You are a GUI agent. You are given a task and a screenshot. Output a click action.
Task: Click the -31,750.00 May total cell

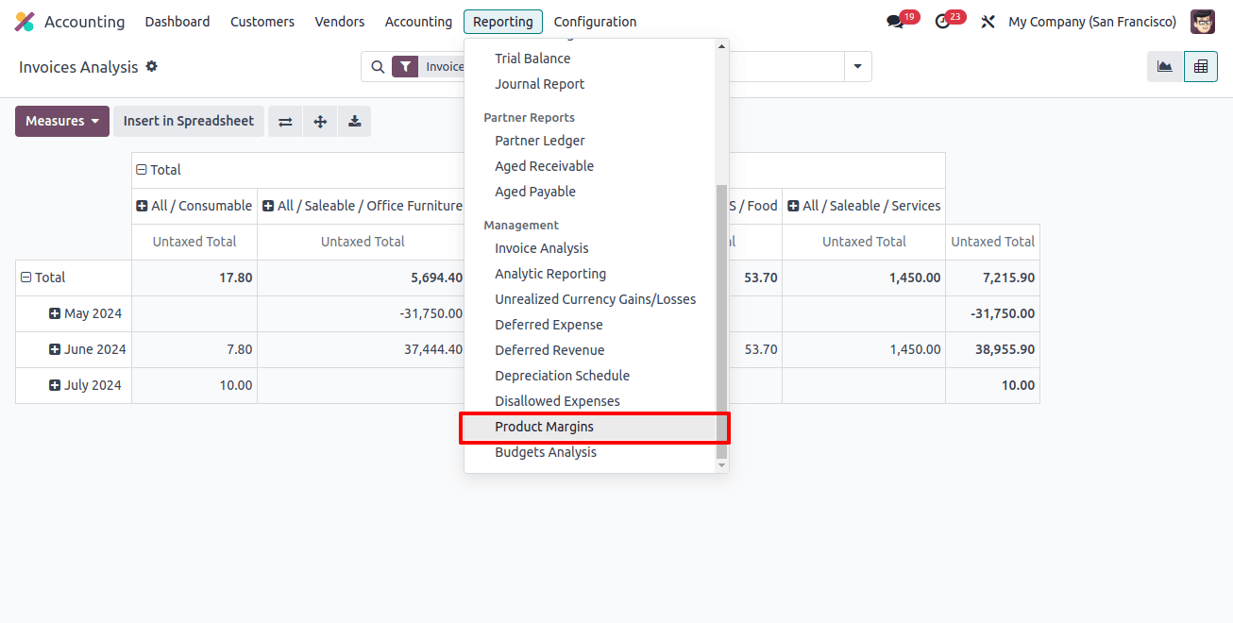992,313
